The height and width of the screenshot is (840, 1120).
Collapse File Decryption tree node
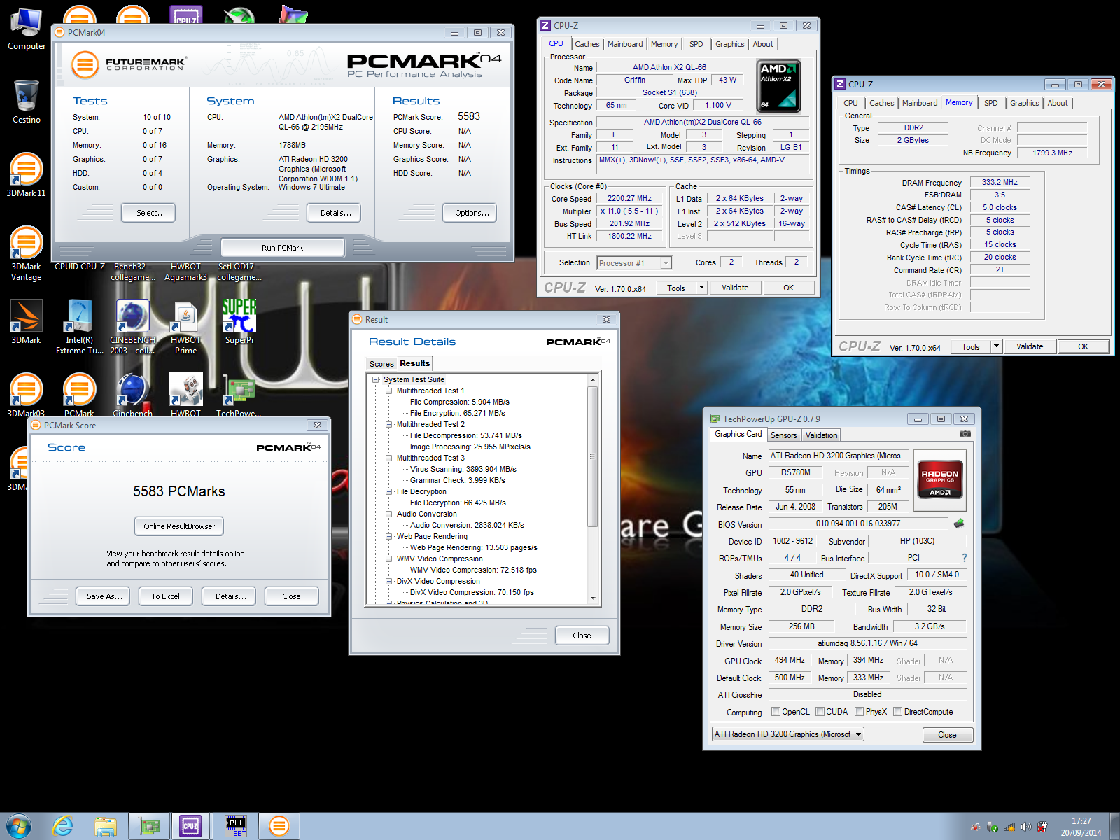coord(389,491)
